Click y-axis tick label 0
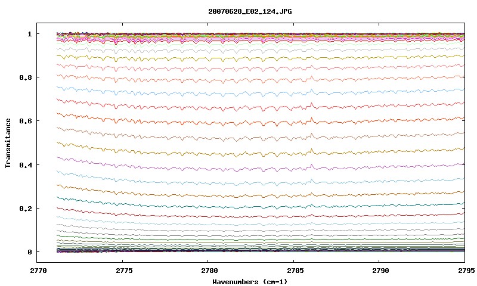The width and height of the screenshot is (477, 286). (x=29, y=252)
